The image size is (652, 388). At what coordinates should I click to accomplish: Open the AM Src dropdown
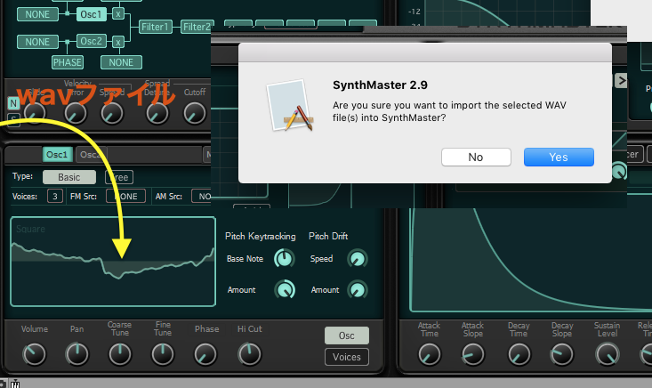[201, 197]
